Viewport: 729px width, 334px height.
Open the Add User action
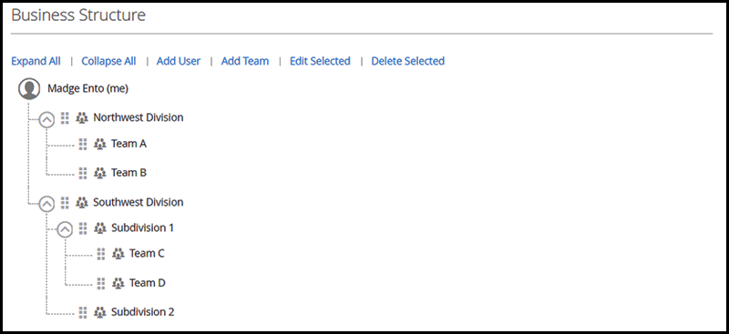(x=179, y=61)
